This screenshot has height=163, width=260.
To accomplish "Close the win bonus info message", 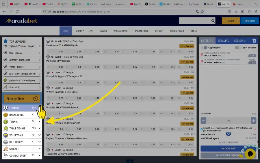I will coord(255,129).
